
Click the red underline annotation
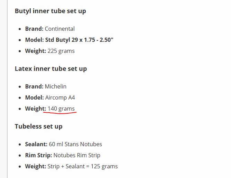point(60,113)
